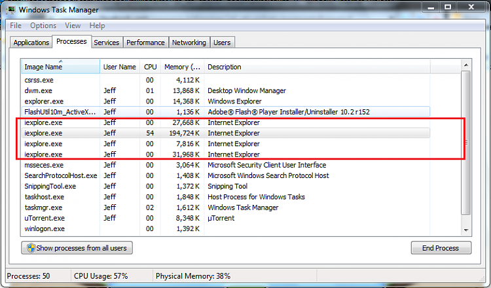Switch to the Performance tab

[145, 43]
